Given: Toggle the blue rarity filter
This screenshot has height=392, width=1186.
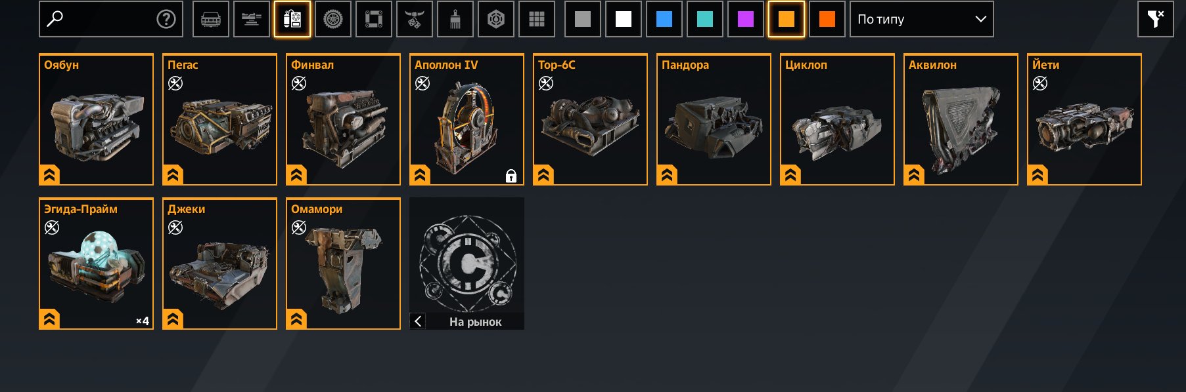Looking at the screenshot, I should point(664,19).
